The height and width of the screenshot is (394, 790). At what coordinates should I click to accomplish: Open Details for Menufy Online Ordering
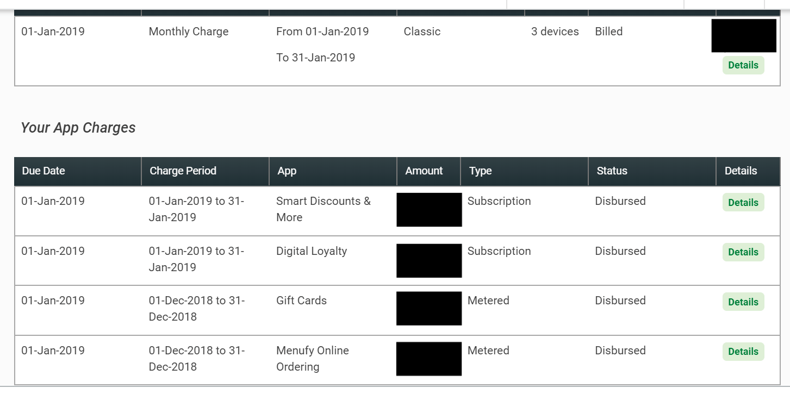tap(743, 352)
